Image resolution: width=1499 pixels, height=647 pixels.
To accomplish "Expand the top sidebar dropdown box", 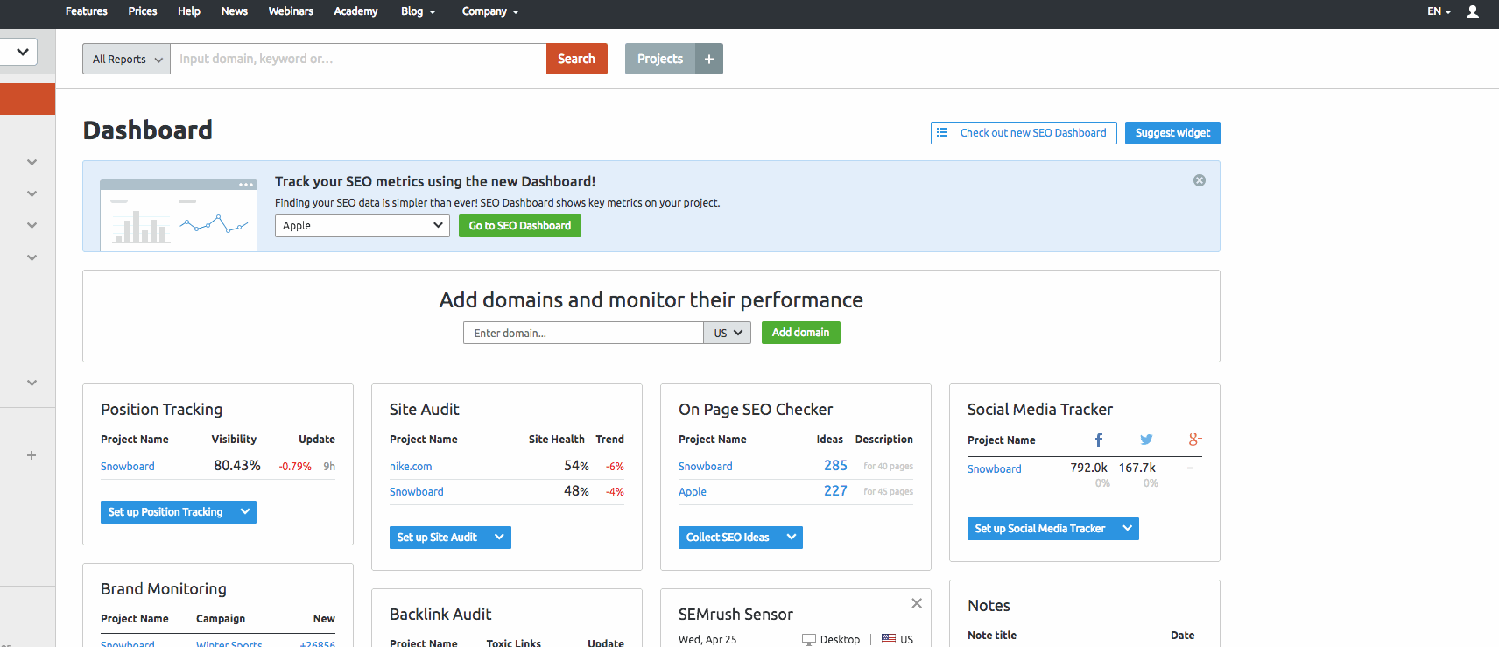I will (18, 52).
